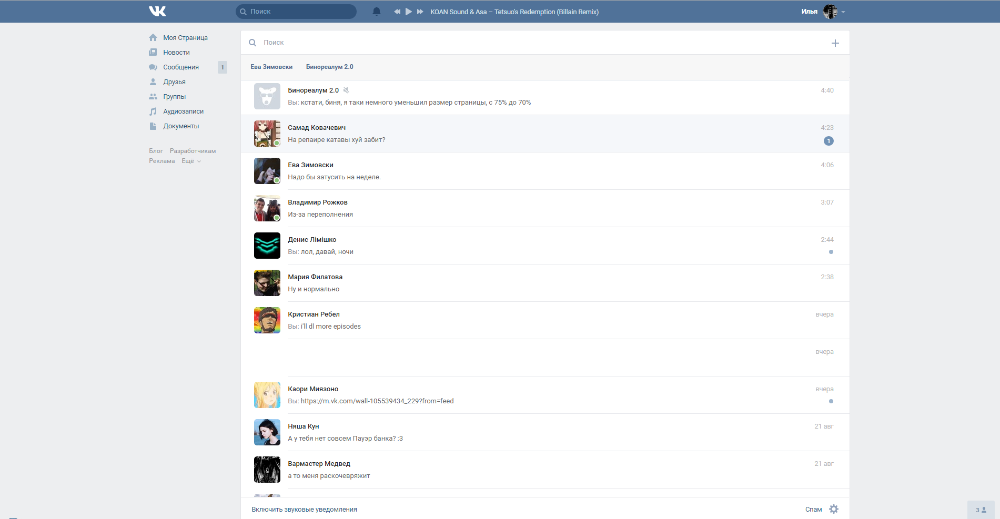Open the Биномреалум 2.0 conversation
The height and width of the screenshot is (519, 1000).
(545, 96)
